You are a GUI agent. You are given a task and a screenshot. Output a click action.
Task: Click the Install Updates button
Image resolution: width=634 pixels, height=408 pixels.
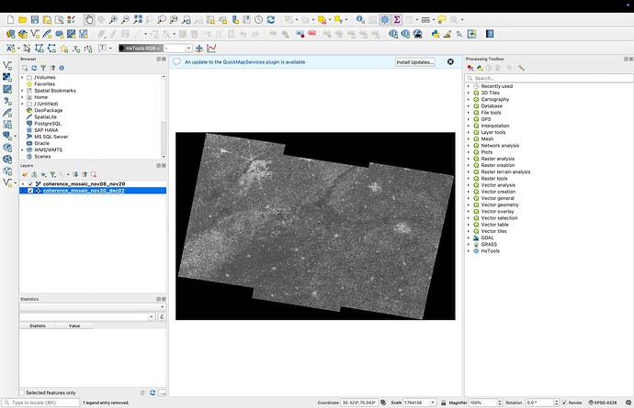(x=415, y=61)
